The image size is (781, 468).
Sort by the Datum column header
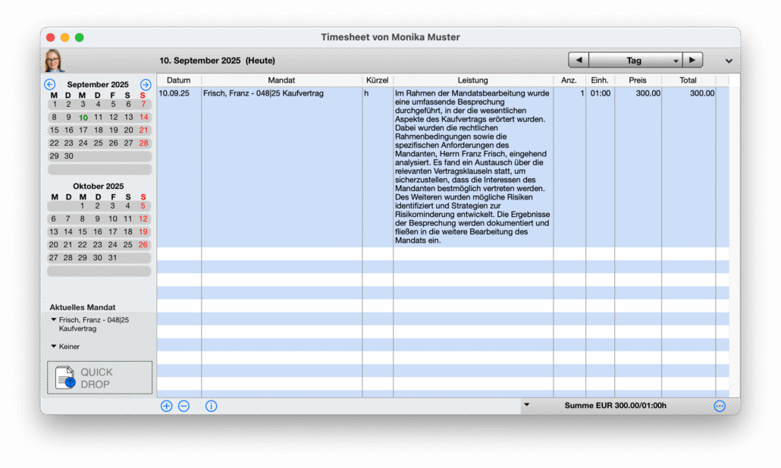click(179, 80)
